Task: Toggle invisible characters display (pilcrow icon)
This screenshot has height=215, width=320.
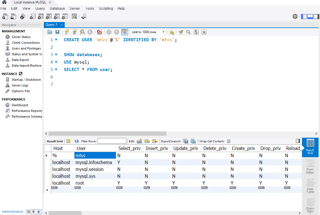Action: [x=196, y=32]
